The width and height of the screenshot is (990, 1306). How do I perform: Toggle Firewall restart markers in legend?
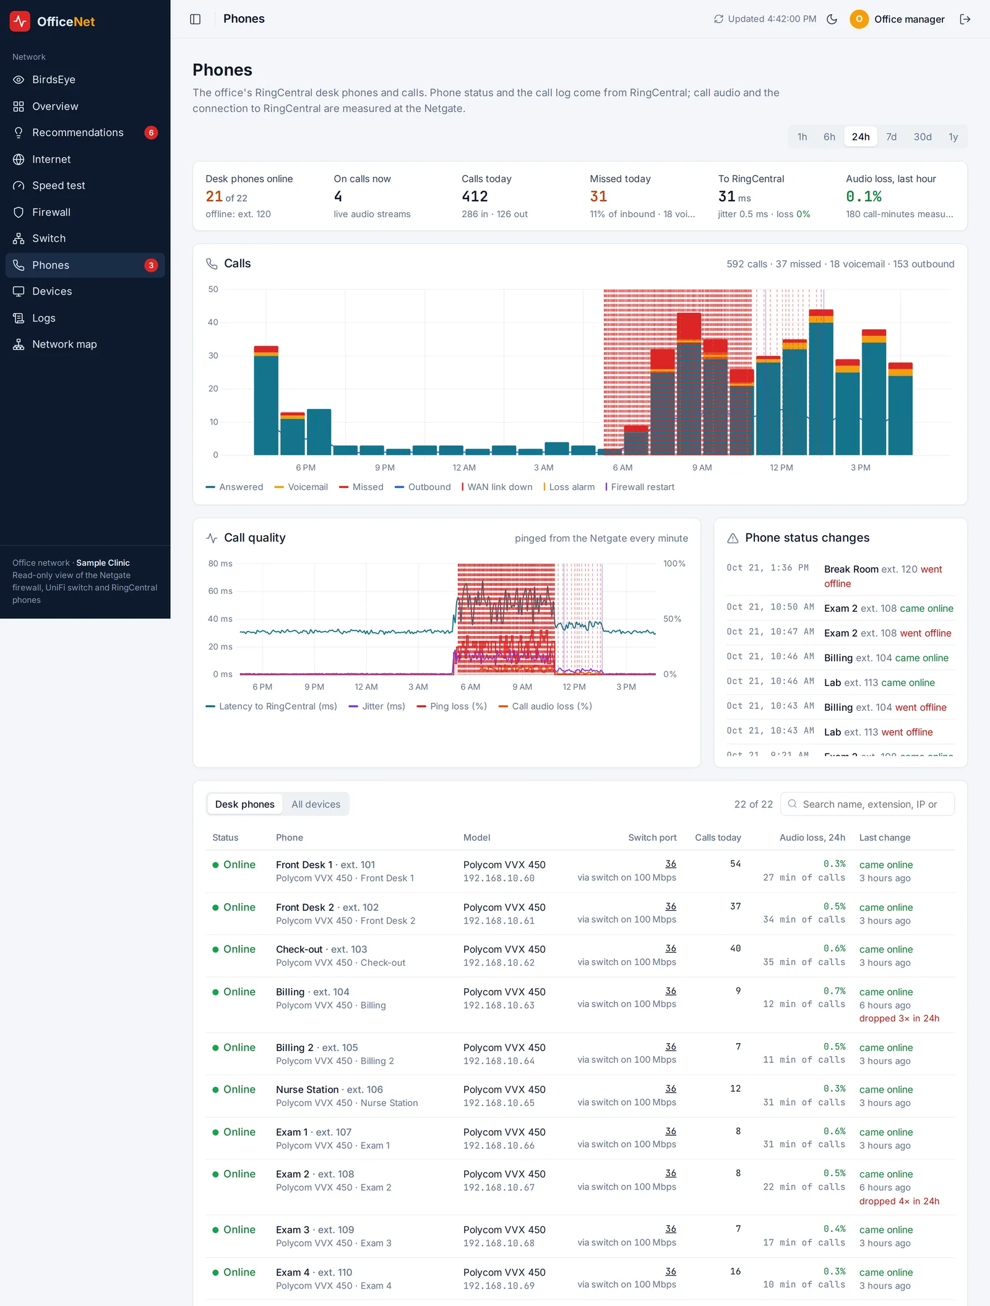pyautogui.click(x=640, y=487)
